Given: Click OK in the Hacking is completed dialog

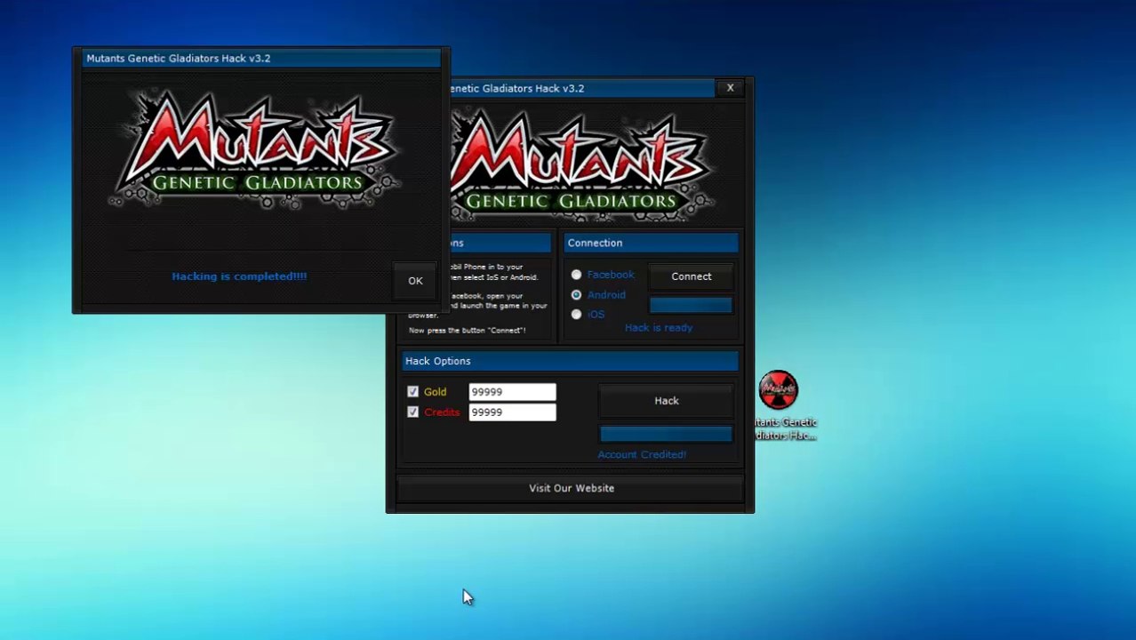Looking at the screenshot, I should tap(415, 281).
